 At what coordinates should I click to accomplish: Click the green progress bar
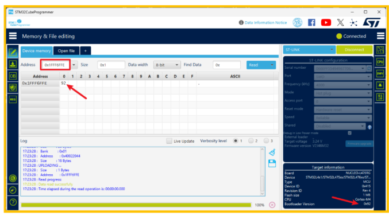point(136,205)
